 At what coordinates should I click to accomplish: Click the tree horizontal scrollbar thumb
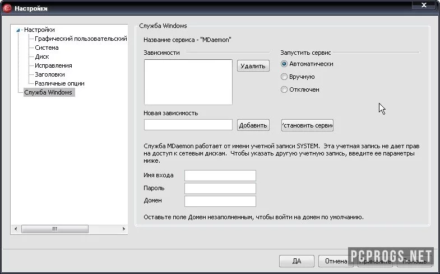click(x=55, y=229)
